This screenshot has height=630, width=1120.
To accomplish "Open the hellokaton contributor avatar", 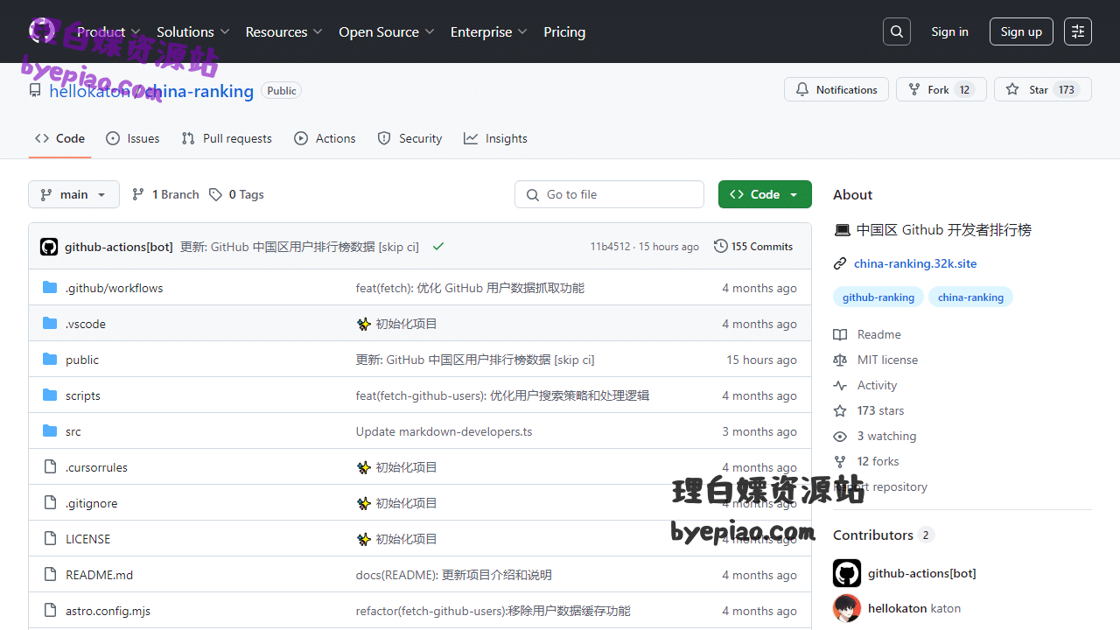I will pyautogui.click(x=847, y=608).
